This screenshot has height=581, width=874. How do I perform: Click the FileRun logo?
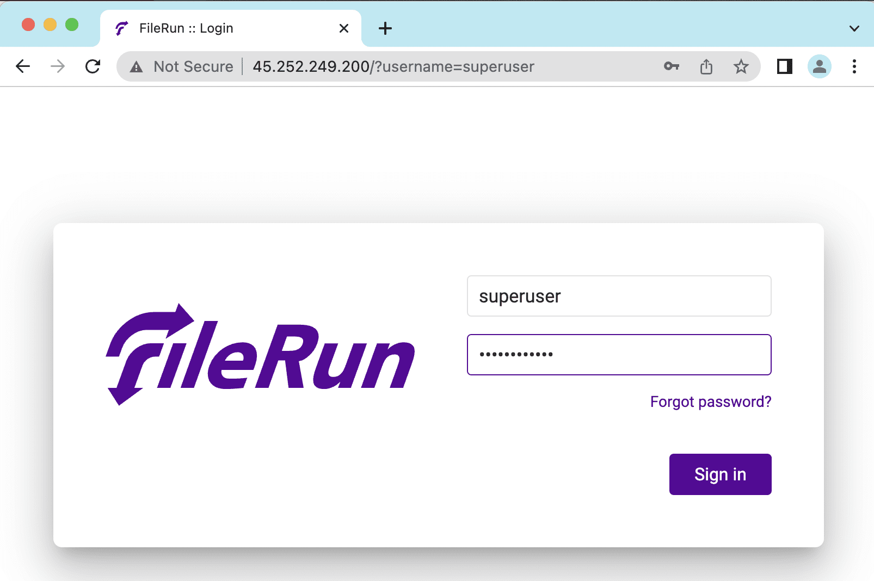(x=260, y=355)
